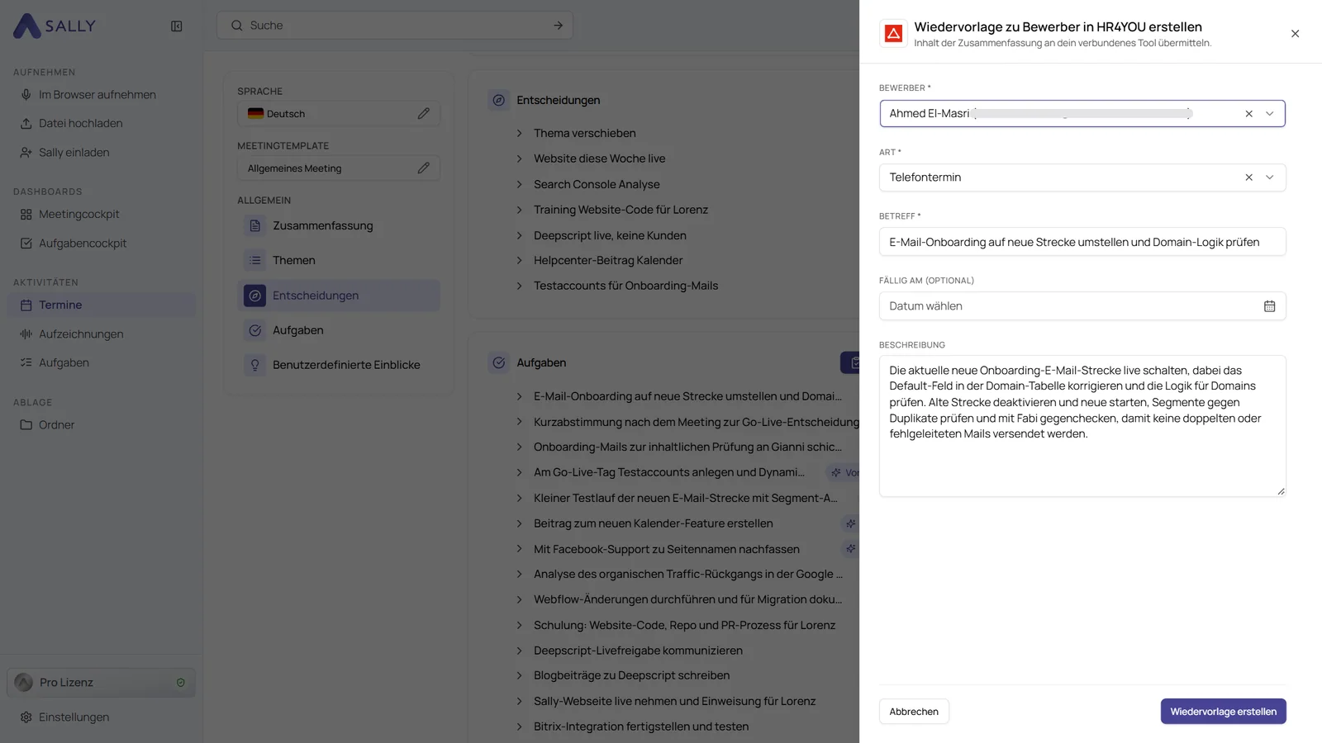Screen dimensions: 1322x743
Task: Edit the Allgemeines Meeting template pencil
Action: [423, 168]
